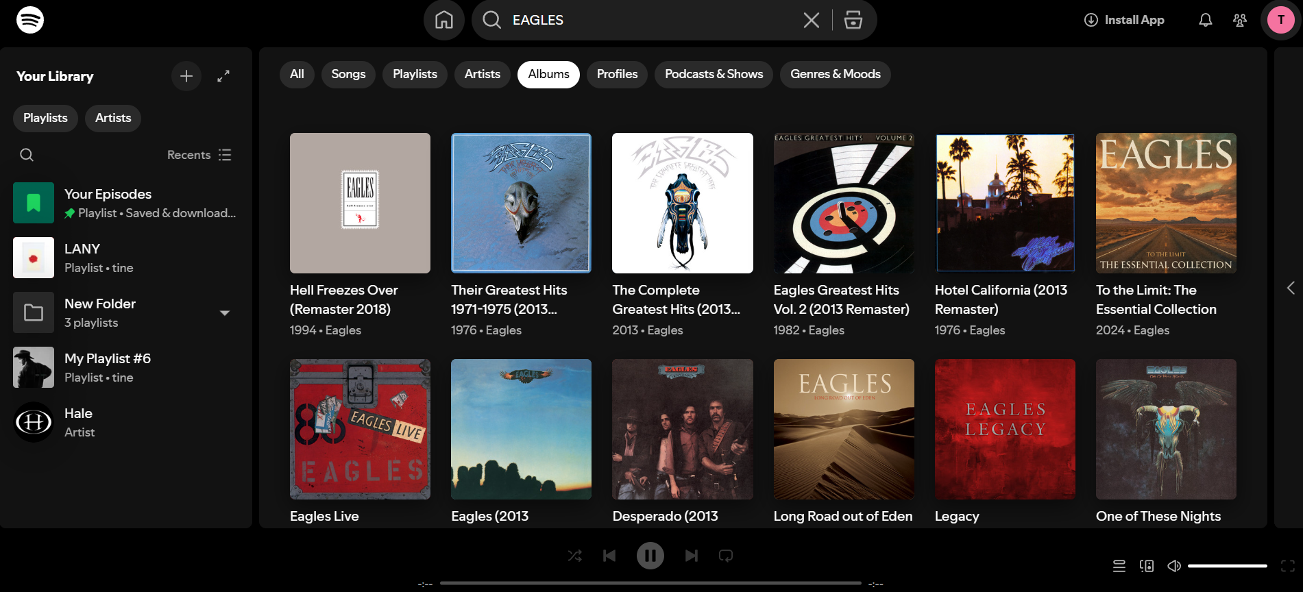Screen dimensions: 1303x592
Task: Click the Long Road out of Eden title
Action: point(843,516)
